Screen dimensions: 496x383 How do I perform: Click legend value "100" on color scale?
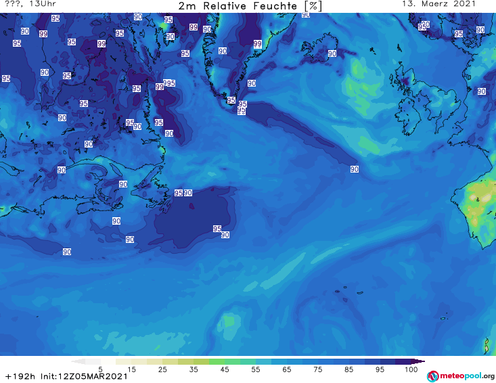pos(411,369)
